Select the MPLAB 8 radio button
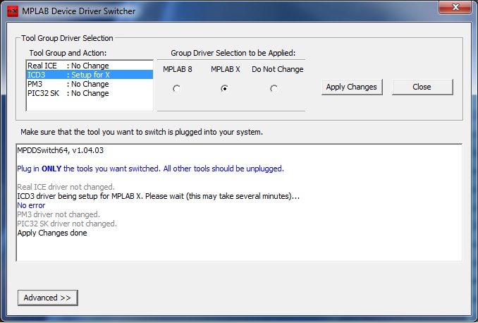Viewport: 478px width, 323px height. point(176,89)
